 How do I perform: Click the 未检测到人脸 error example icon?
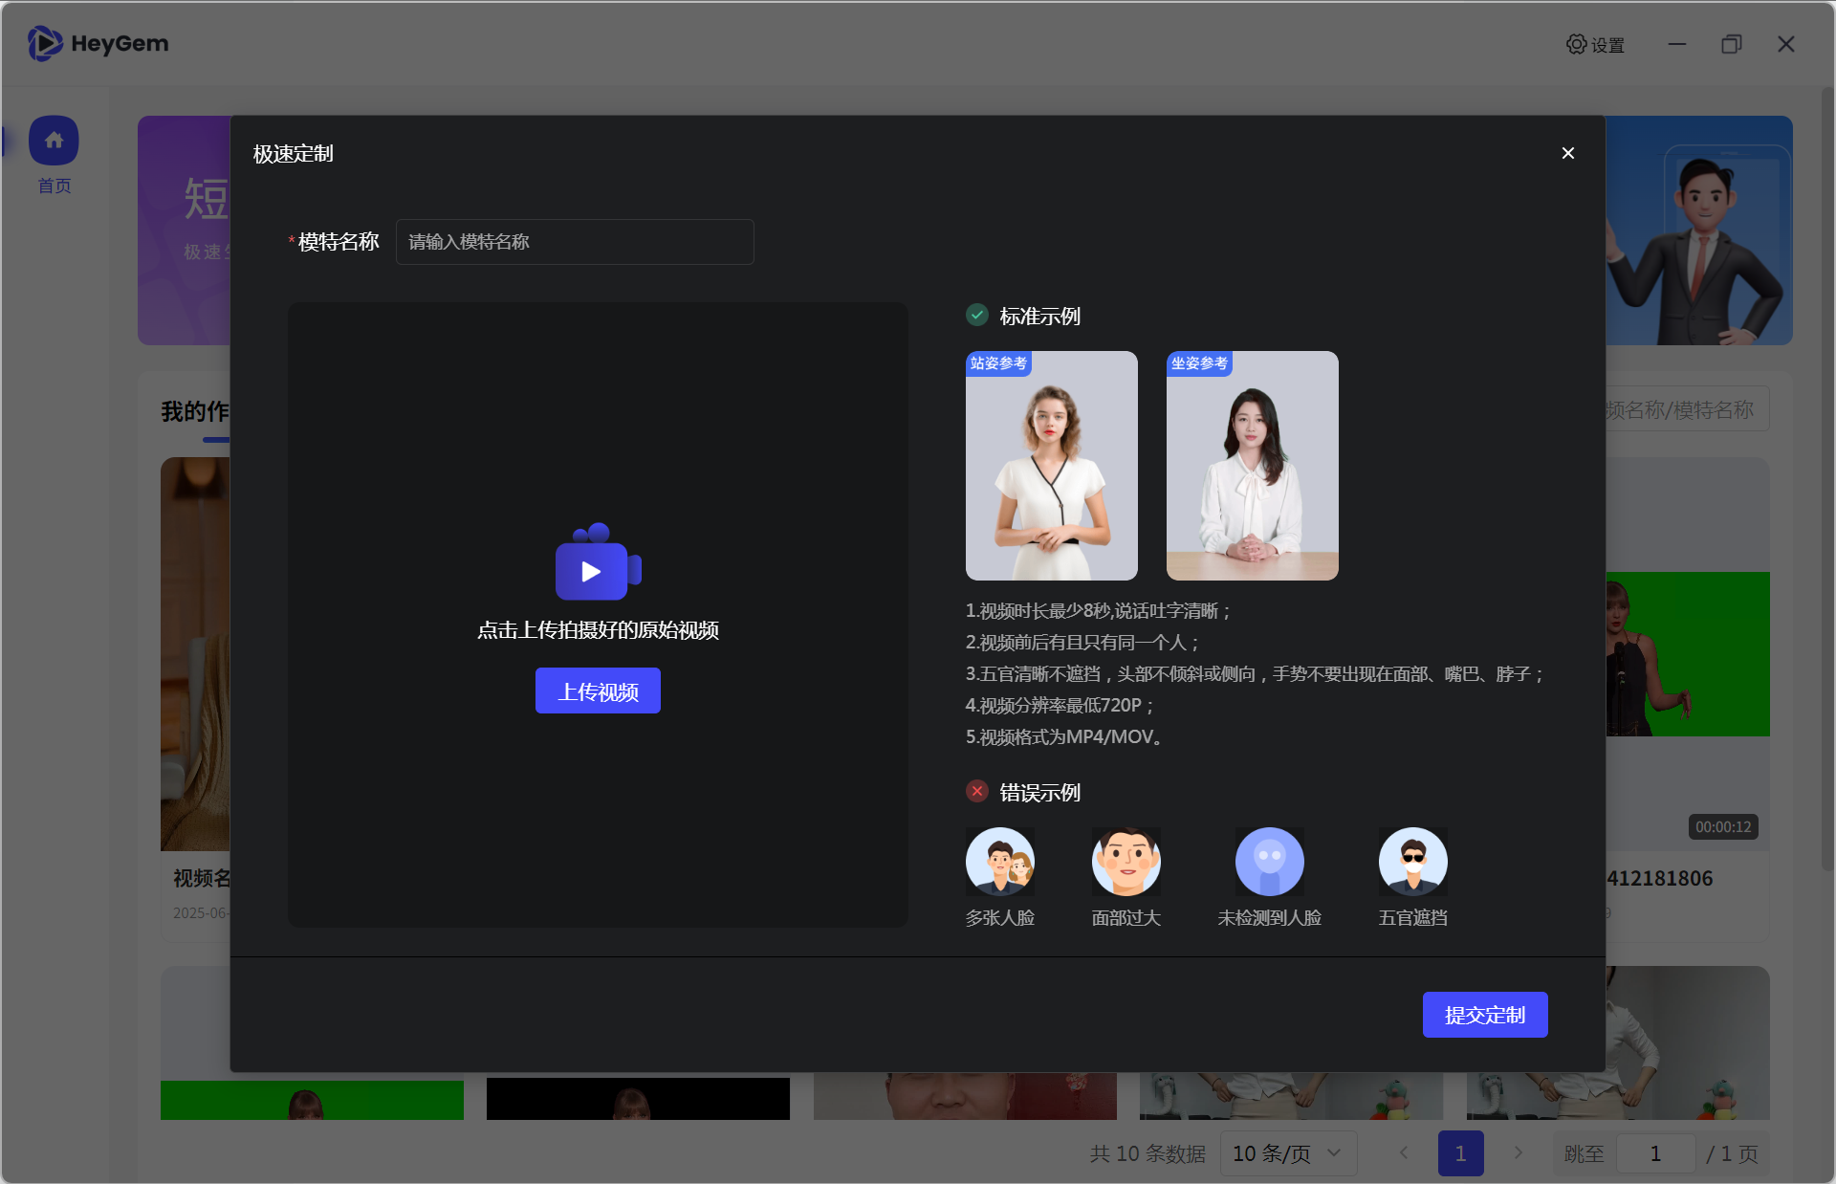click(1270, 862)
